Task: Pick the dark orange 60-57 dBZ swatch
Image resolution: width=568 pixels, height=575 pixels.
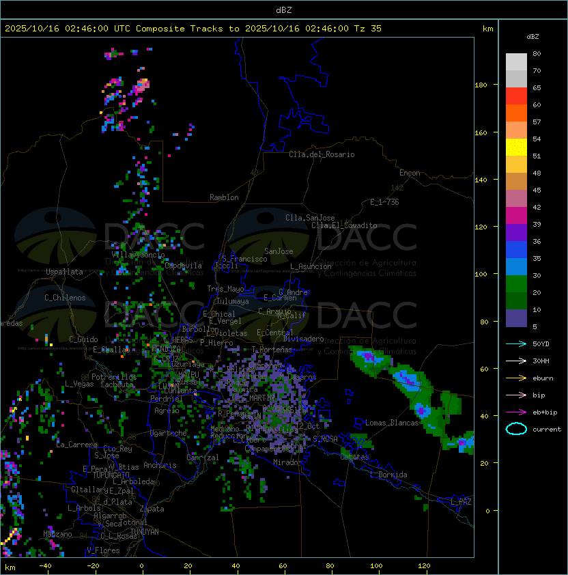Action: [x=516, y=113]
